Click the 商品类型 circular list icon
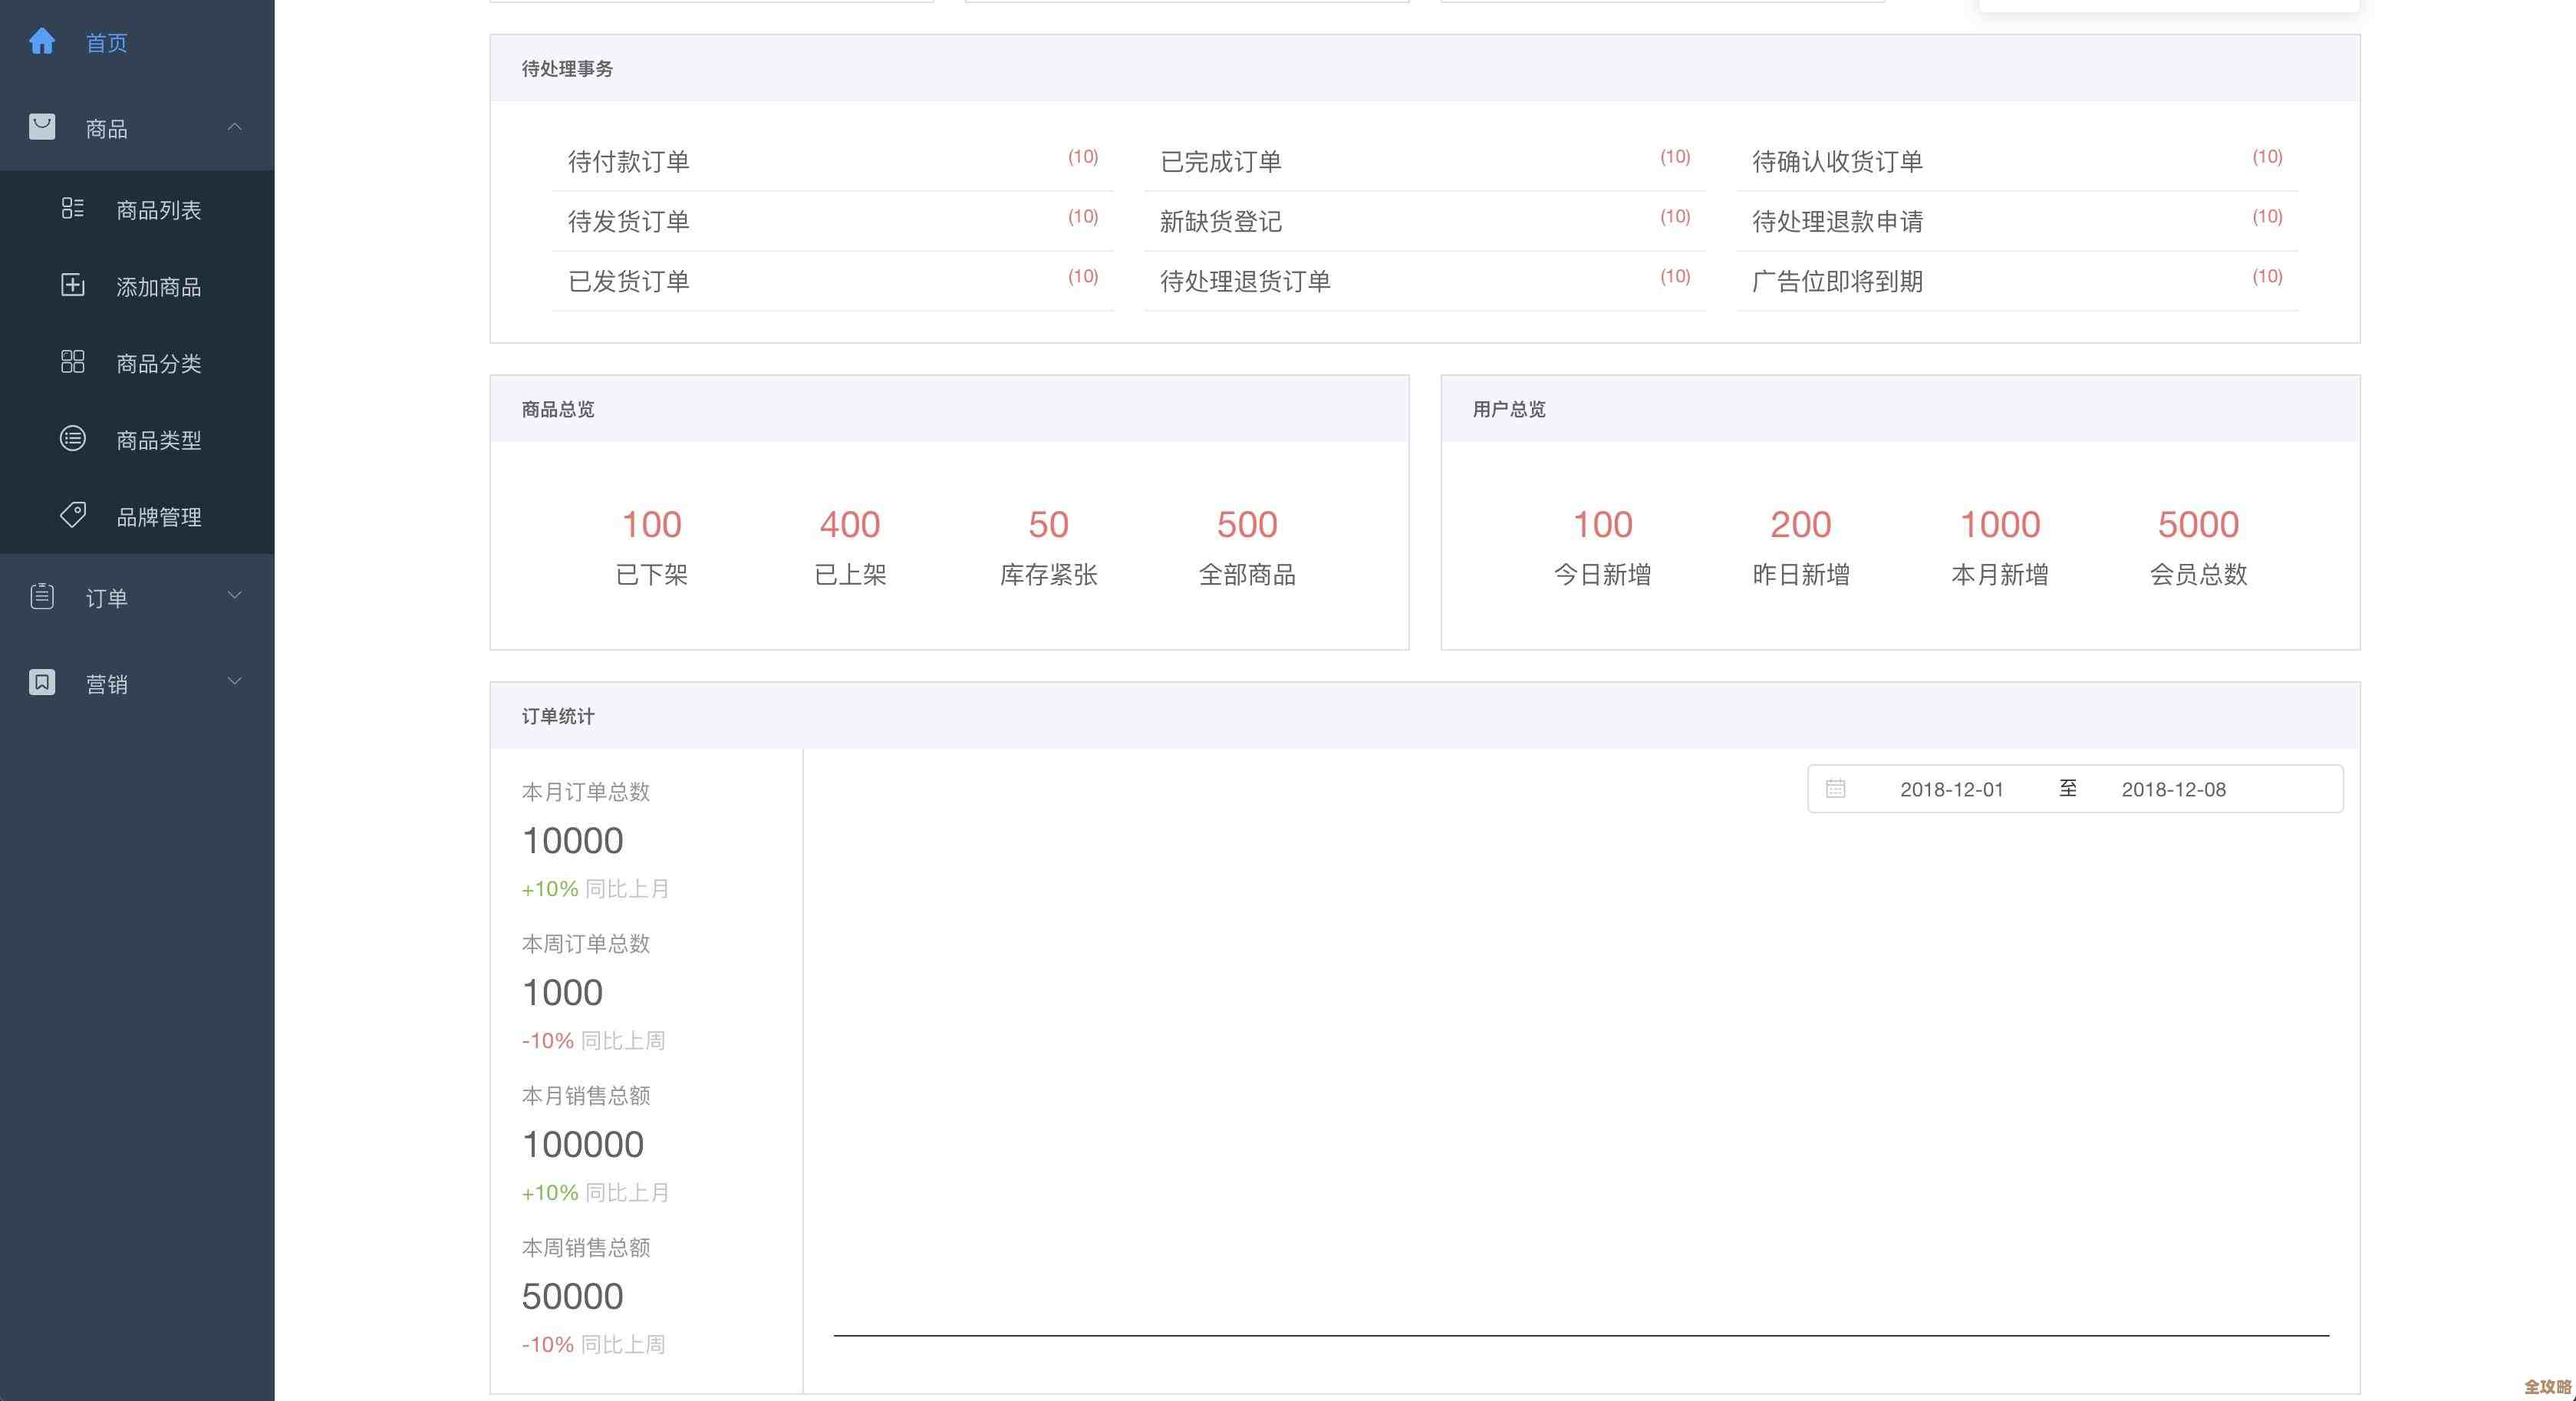 click(72, 439)
